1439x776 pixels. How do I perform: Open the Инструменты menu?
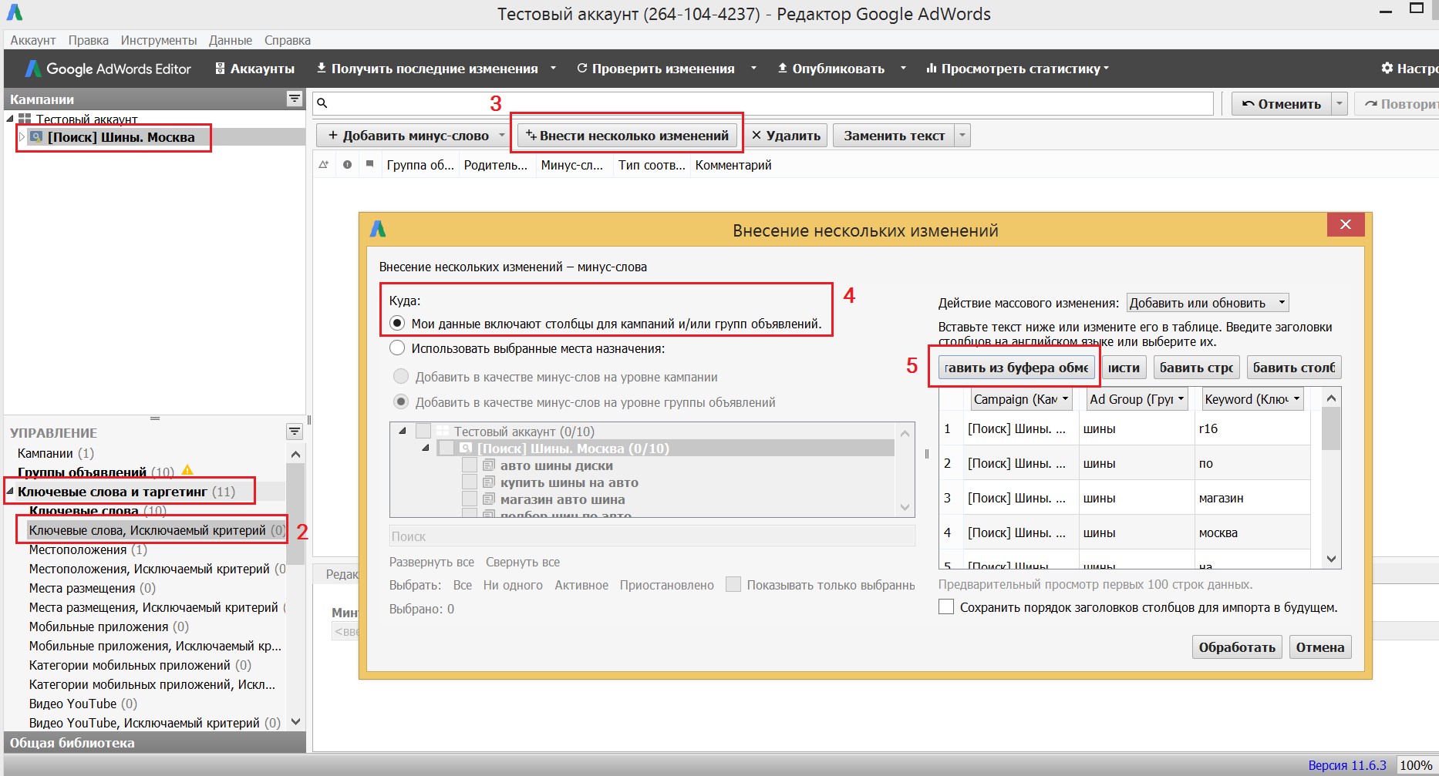(x=159, y=40)
